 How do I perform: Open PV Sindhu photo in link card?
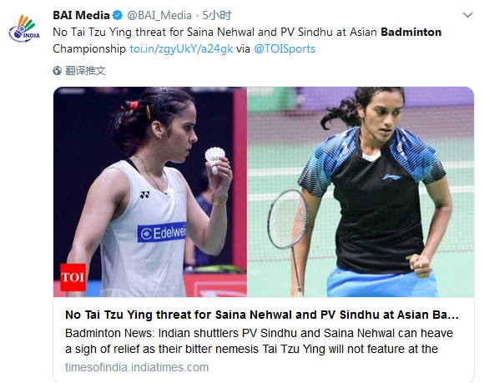click(360, 192)
